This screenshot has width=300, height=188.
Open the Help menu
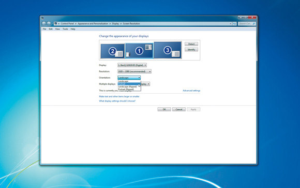(73, 29)
